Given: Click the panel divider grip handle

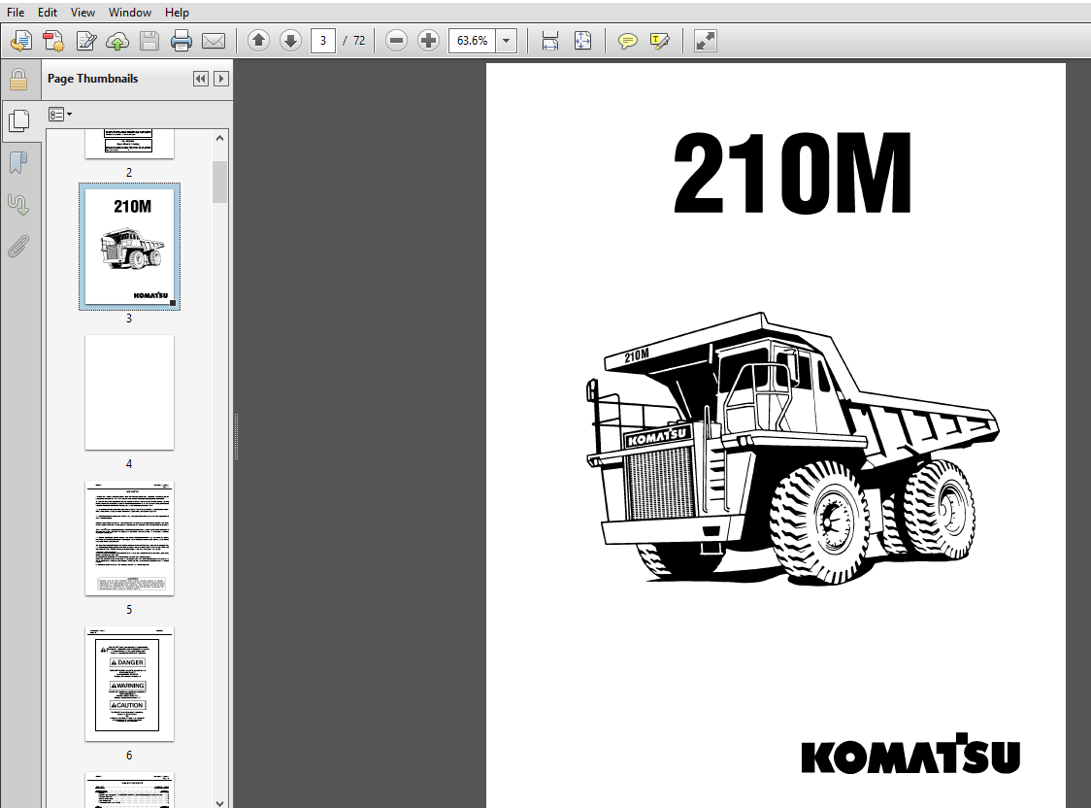Looking at the screenshot, I should point(237,436).
